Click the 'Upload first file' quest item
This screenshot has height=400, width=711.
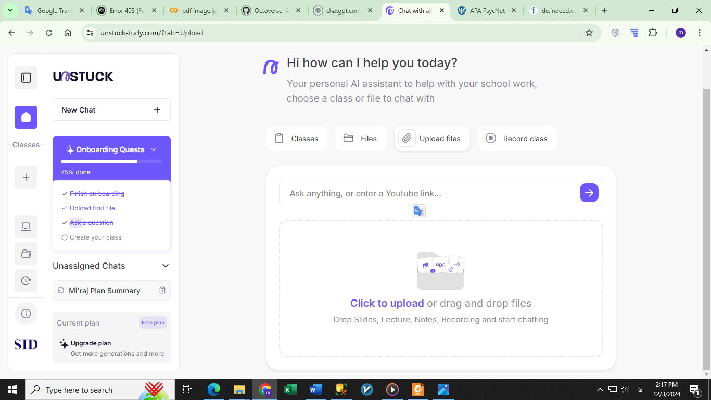click(x=92, y=208)
